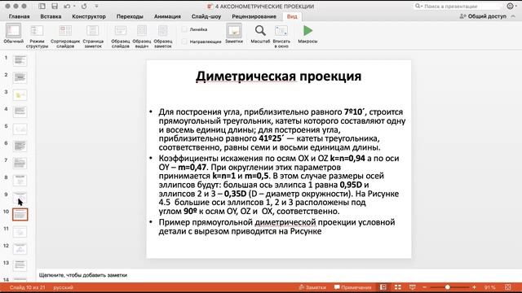
Task: Open the Design tab (Конструктор)
Action: 89,16
